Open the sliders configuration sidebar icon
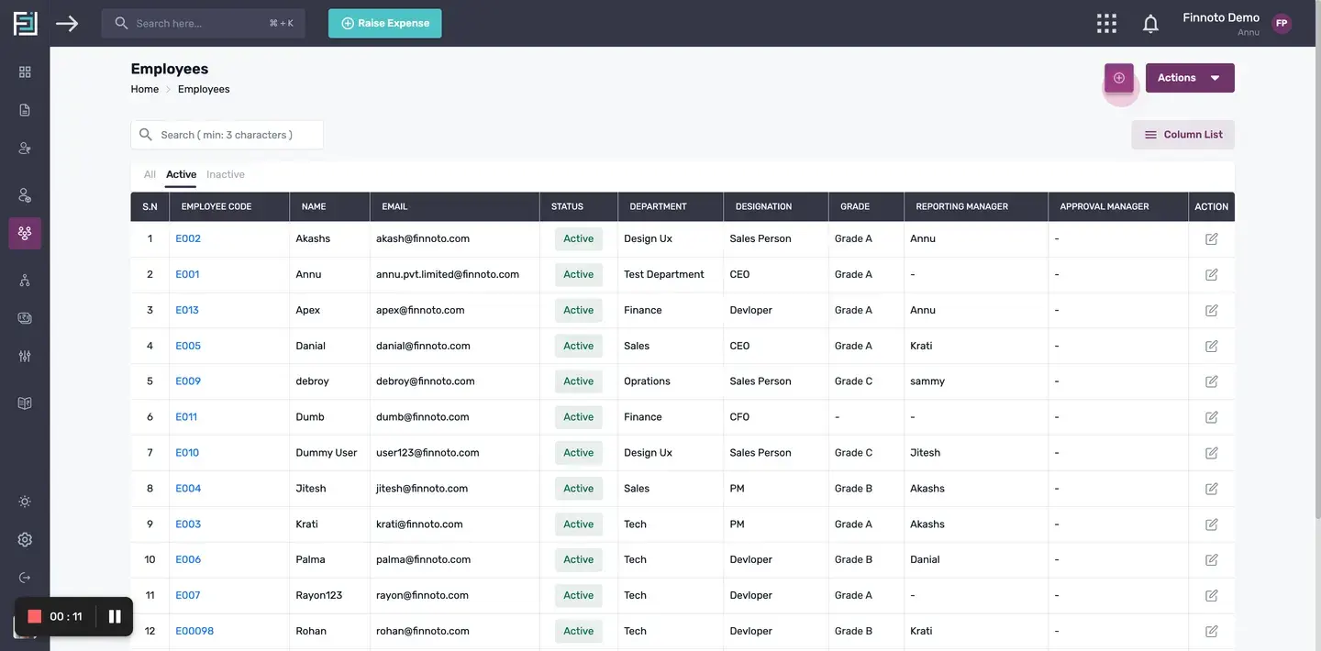Image resolution: width=1321 pixels, height=651 pixels. [25, 356]
